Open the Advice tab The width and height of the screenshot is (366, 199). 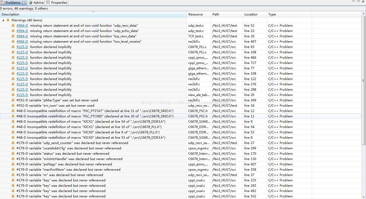click(36, 2)
